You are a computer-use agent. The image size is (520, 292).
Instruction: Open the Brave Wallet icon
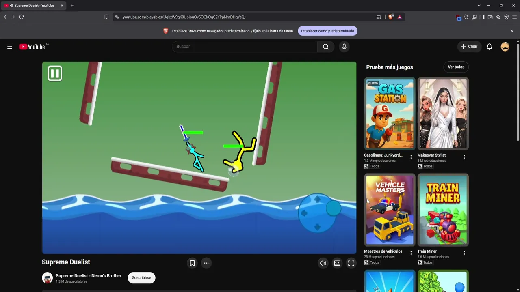coord(490,17)
